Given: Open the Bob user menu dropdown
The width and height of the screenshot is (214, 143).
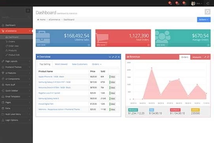Looking at the screenshot, I should (199, 4).
